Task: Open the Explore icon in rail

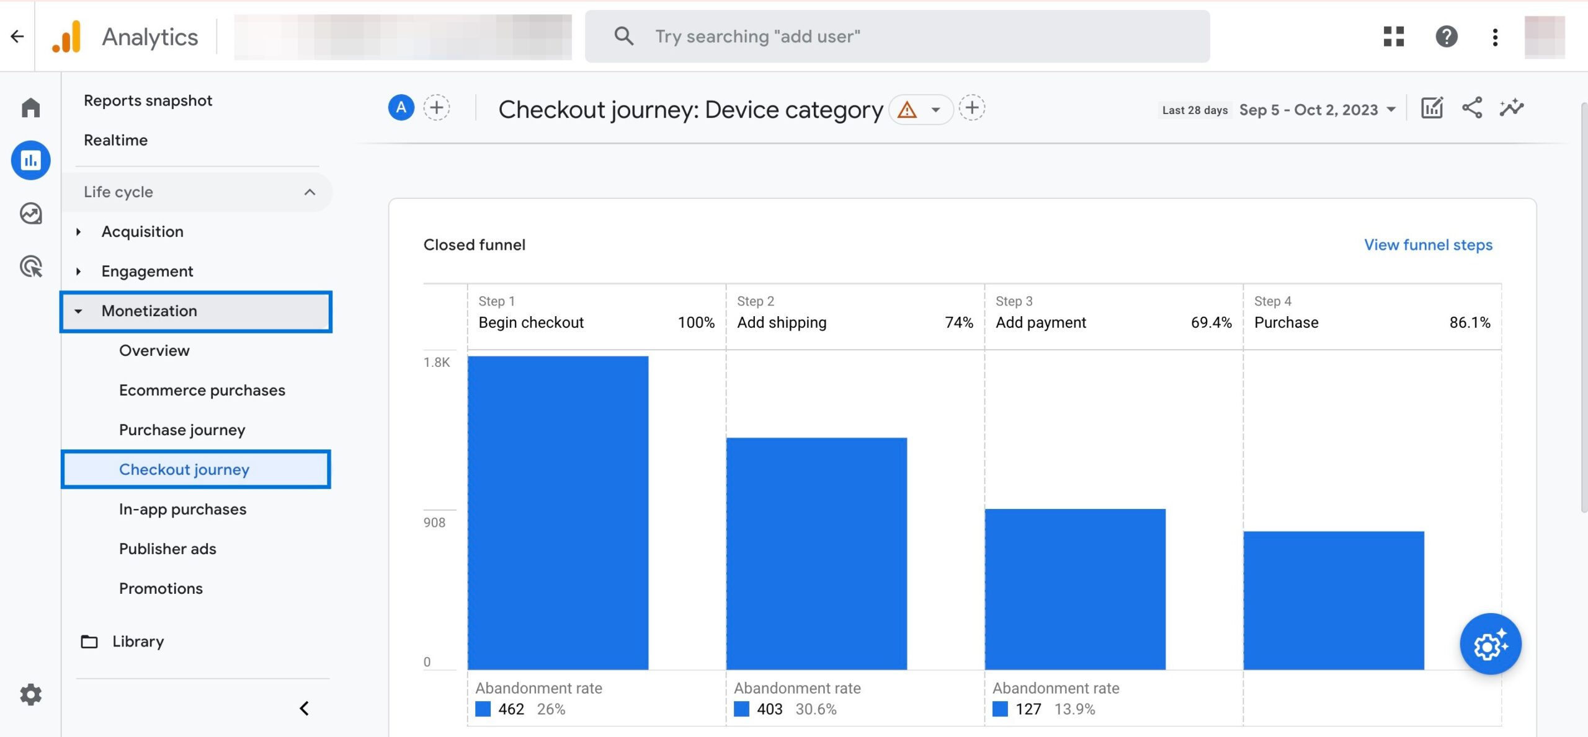Action: click(30, 213)
